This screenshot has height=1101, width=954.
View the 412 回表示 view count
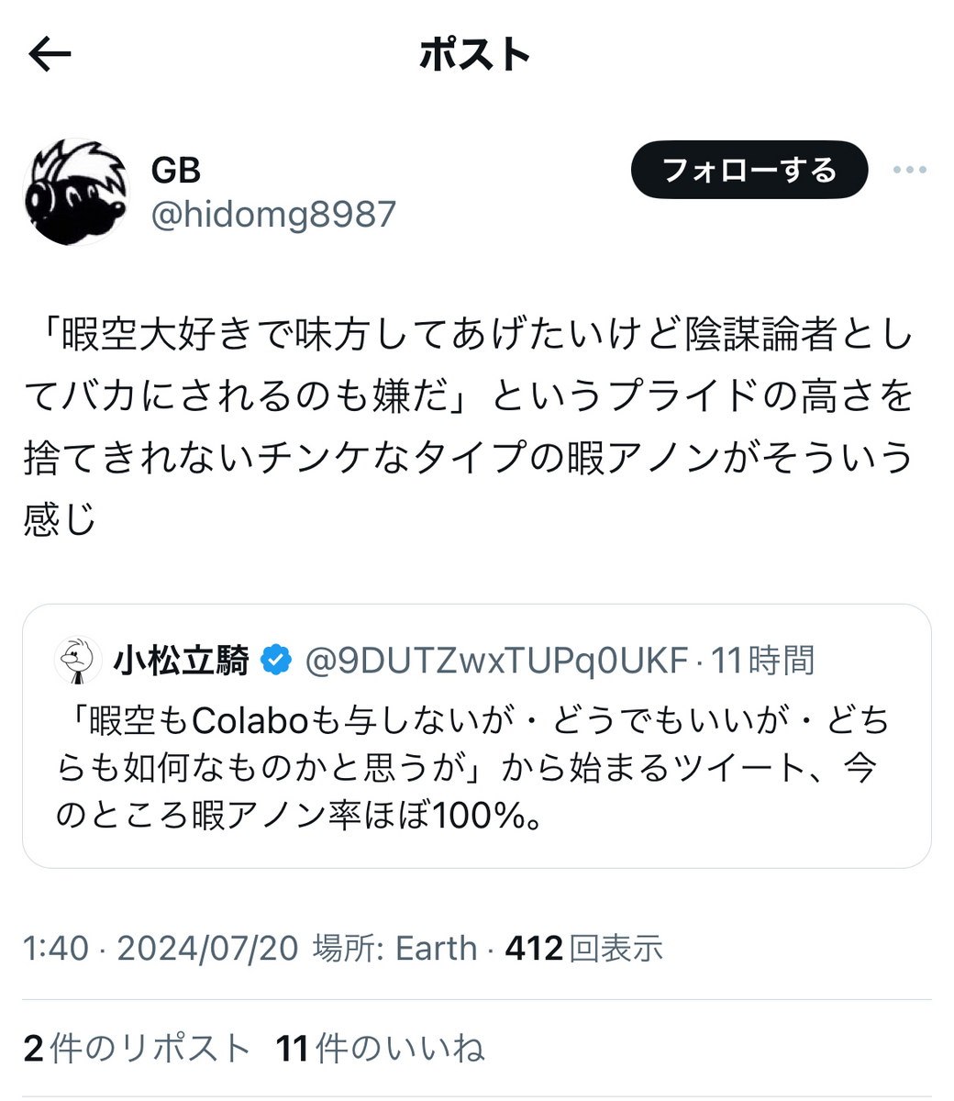584,948
